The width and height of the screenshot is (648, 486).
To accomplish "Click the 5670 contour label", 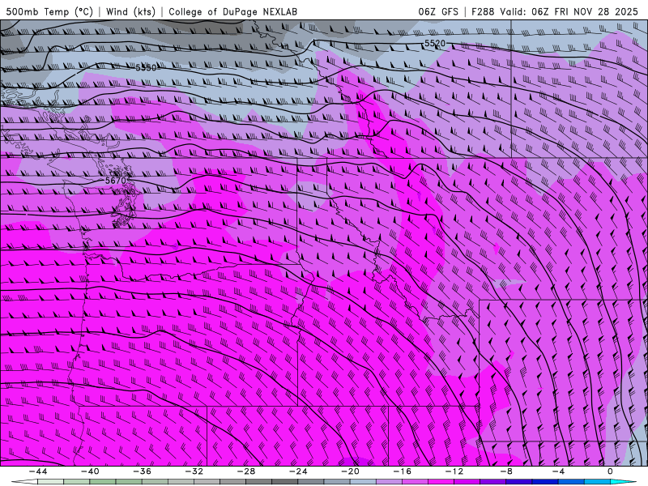I will tap(115, 181).
